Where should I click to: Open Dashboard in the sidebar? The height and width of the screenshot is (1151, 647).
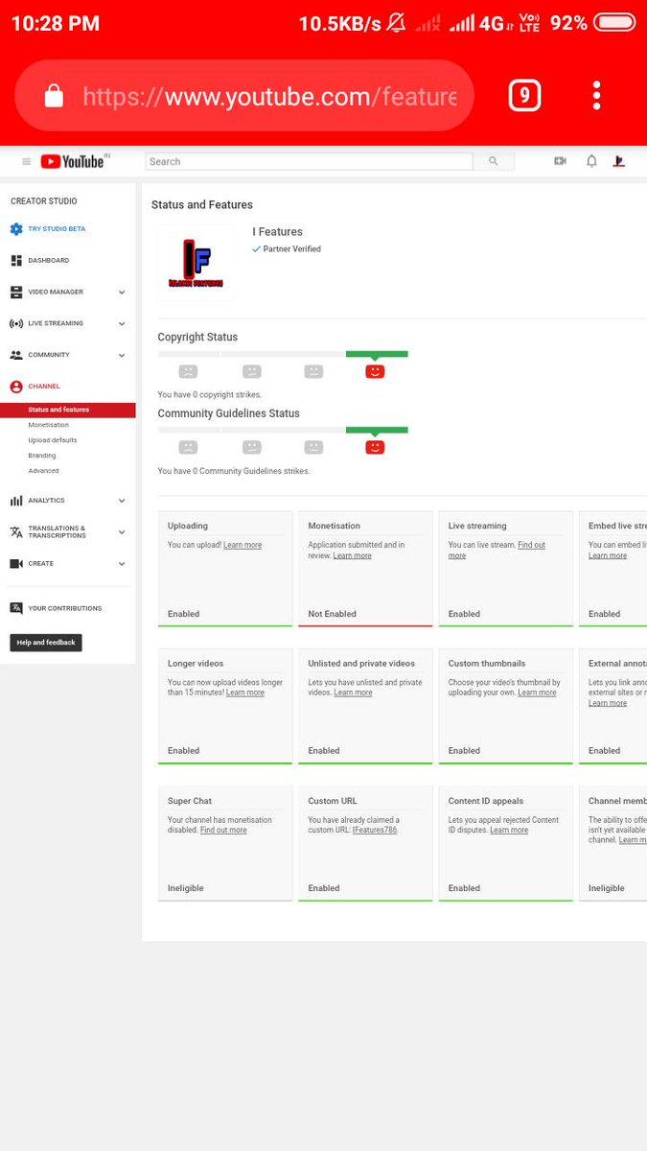click(x=48, y=260)
